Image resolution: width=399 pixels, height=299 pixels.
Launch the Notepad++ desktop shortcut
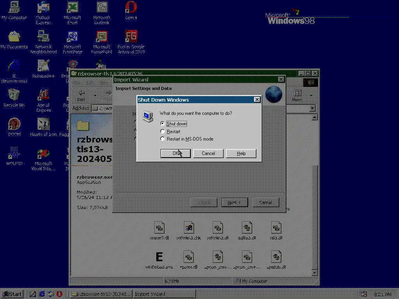pos(44,69)
